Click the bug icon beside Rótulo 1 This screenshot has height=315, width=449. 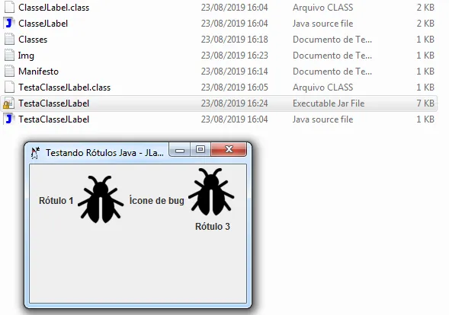point(101,199)
